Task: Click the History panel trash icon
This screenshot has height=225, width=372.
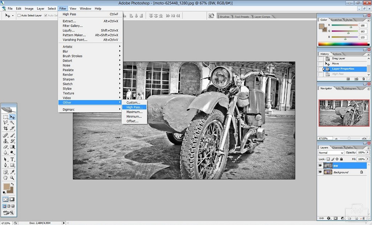Action: 364,79
